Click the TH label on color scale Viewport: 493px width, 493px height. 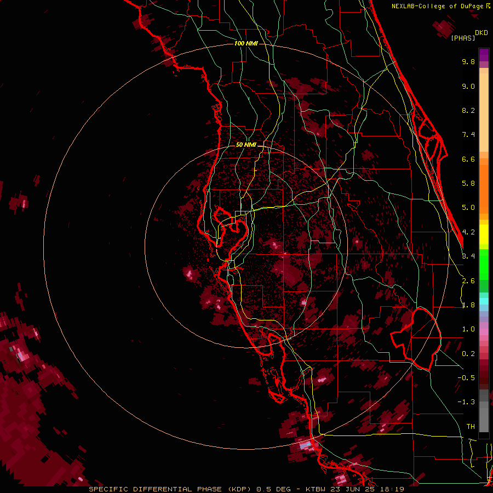tap(471, 427)
